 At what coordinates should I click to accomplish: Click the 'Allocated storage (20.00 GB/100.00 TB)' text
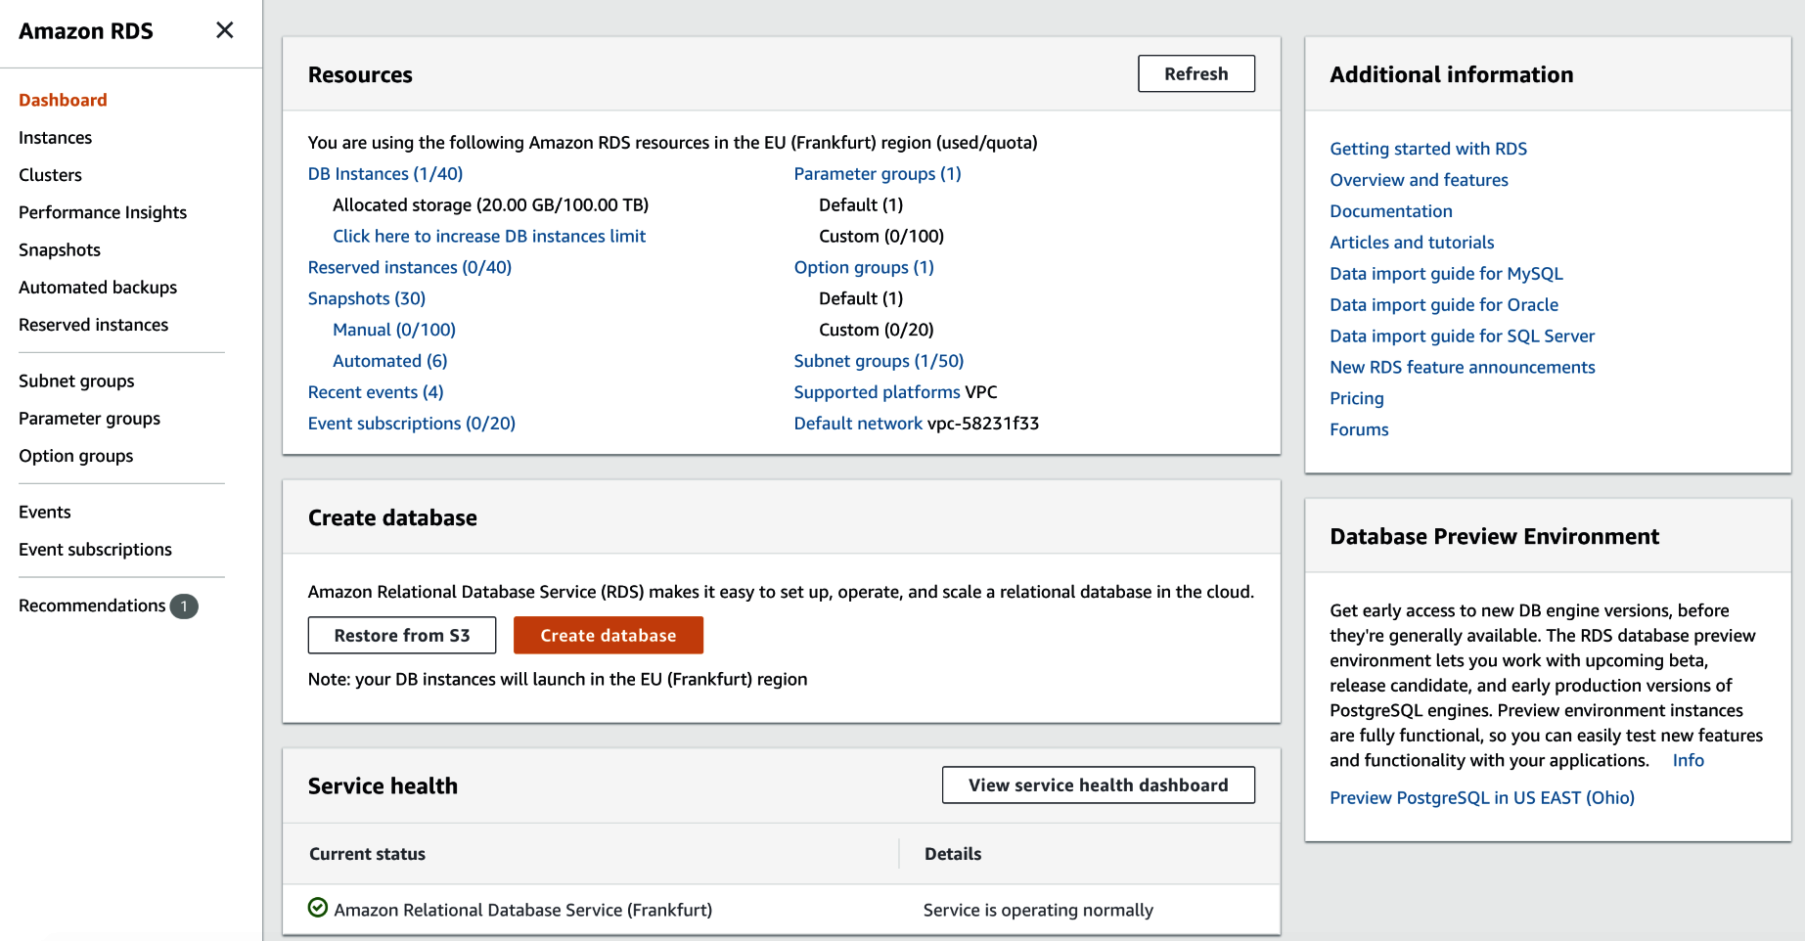490,204
